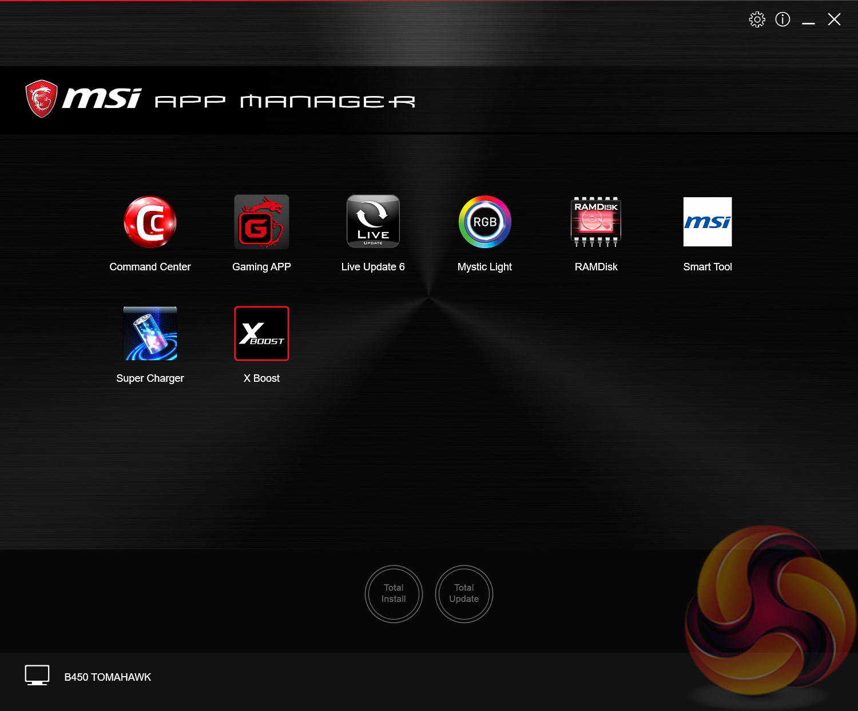Launch the Gaming APP dragon icon
This screenshot has height=711, width=858.
[x=261, y=222]
